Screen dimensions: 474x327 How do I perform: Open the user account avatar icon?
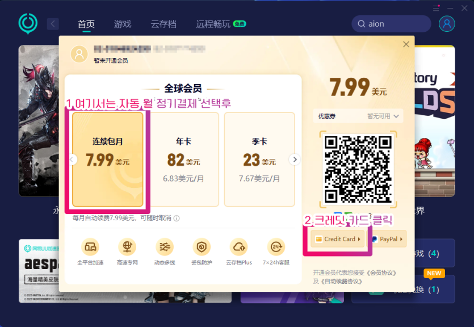pyautogui.click(x=447, y=24)
